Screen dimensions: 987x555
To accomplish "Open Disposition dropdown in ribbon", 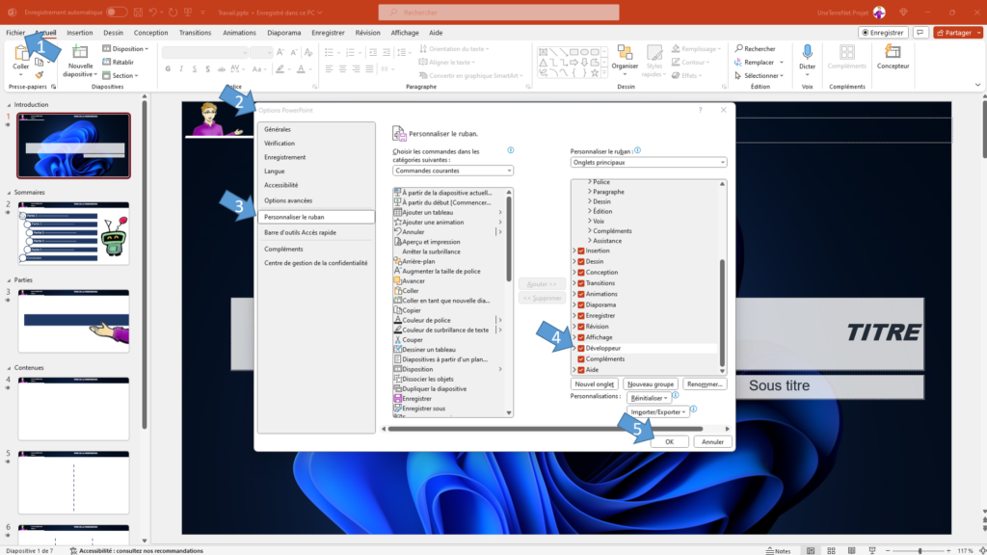I will (x=126, y=48).
